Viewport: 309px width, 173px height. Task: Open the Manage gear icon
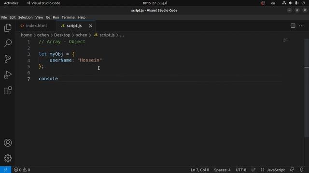8,158
